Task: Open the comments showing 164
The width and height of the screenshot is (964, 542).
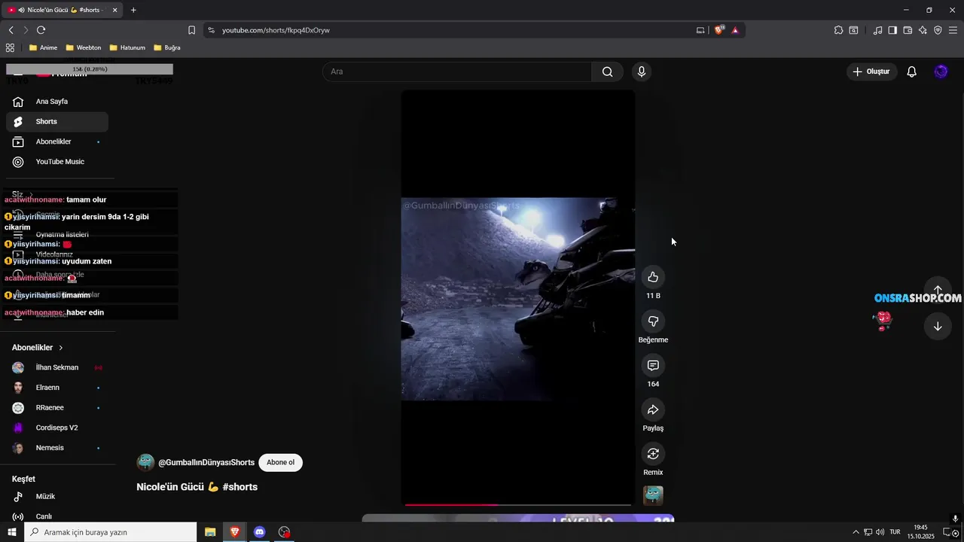Action: [x=653, y=365]
